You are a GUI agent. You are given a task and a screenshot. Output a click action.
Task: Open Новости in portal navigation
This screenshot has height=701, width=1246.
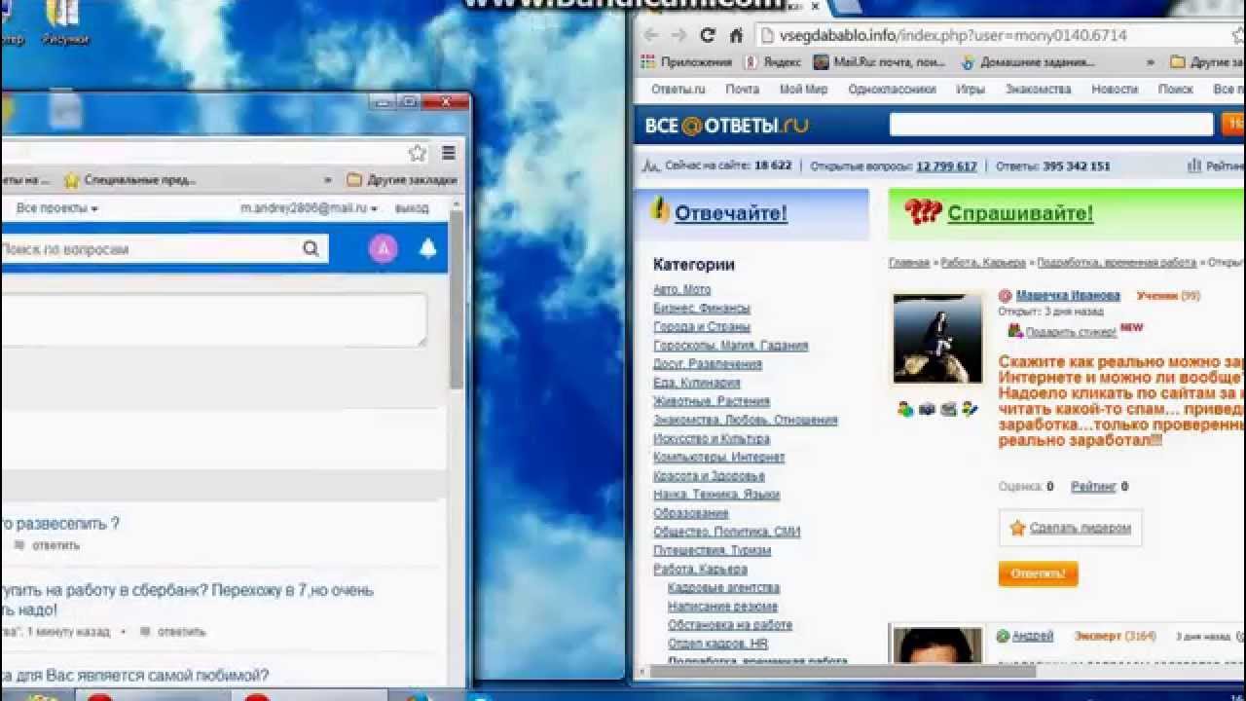(x=1115, y=89)
